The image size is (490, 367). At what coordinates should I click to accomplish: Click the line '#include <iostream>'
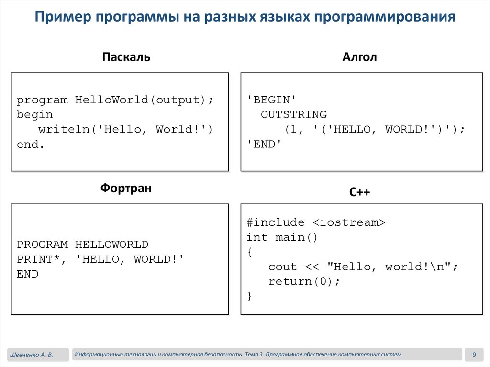316,222
